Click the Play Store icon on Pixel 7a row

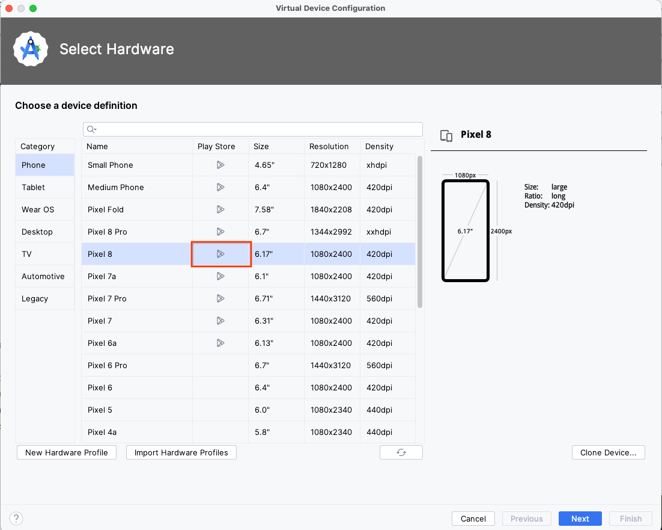pos(220,276)
